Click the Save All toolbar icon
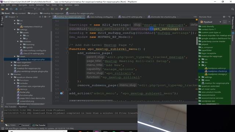 [x=7, y=9]
